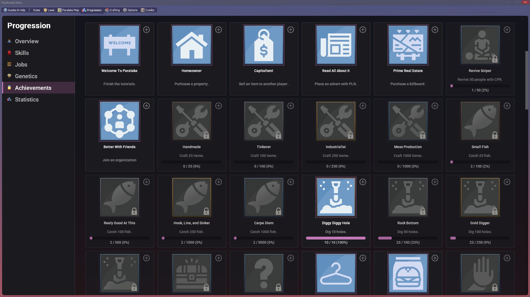Viewport: 530px width, 297px height.
Task: Open the Laws tab
Action: [x=49, y=10]
